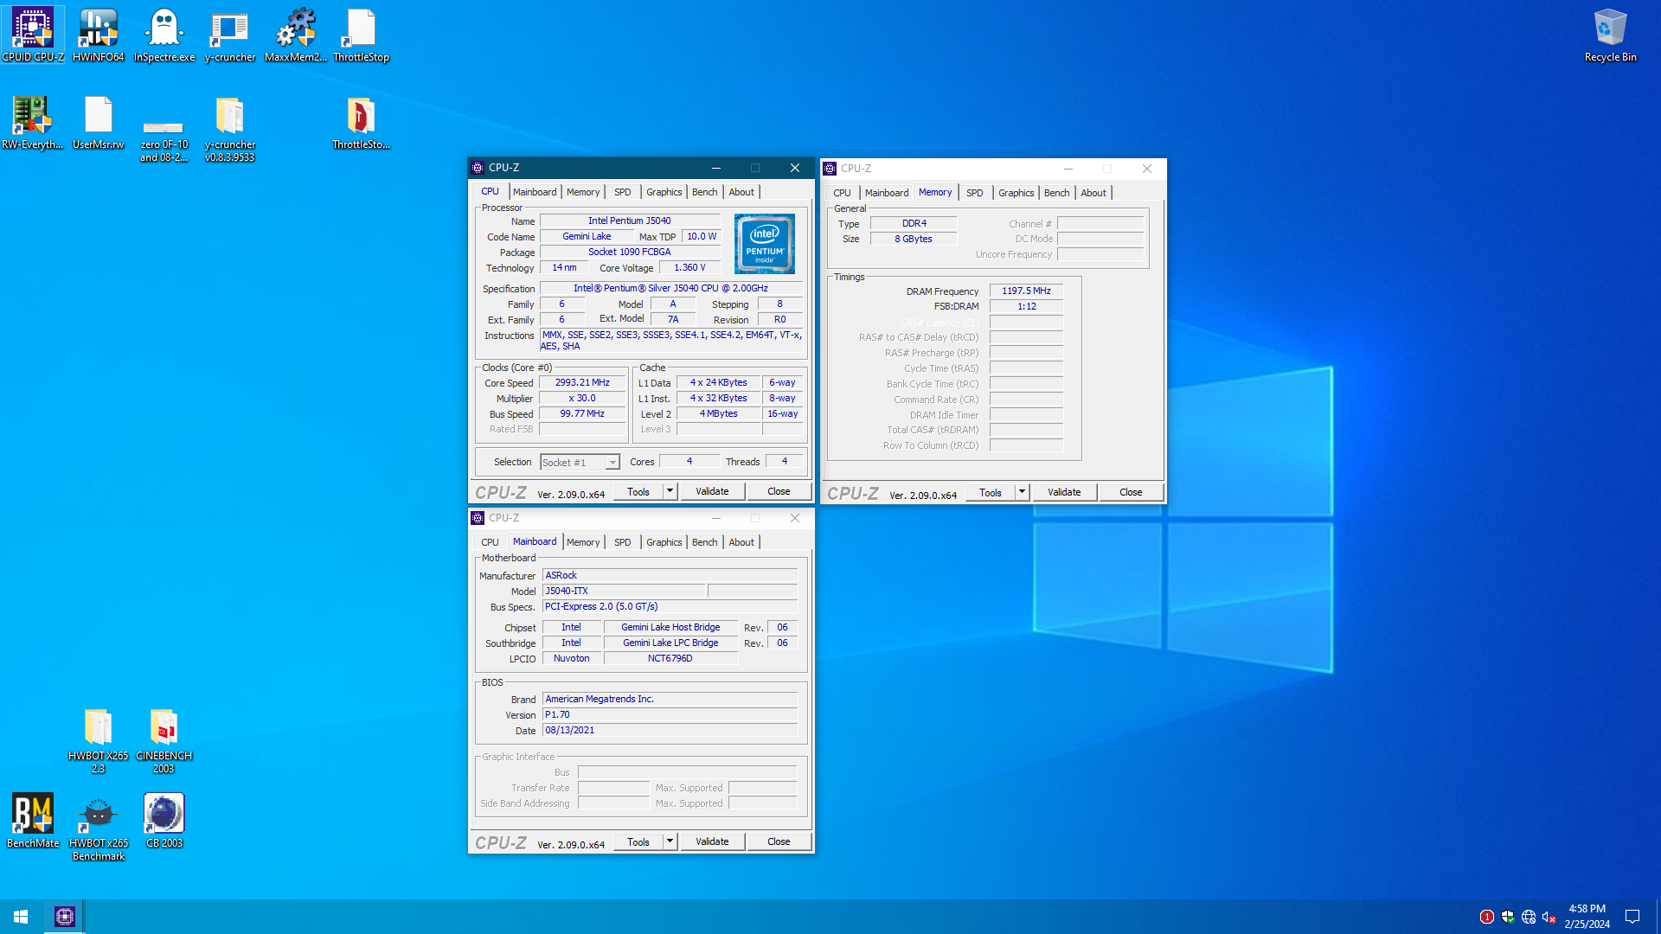The image size is (1661, 934).
Task: Open y-cruncher shortcut on desktop
Action: (230, 35)
